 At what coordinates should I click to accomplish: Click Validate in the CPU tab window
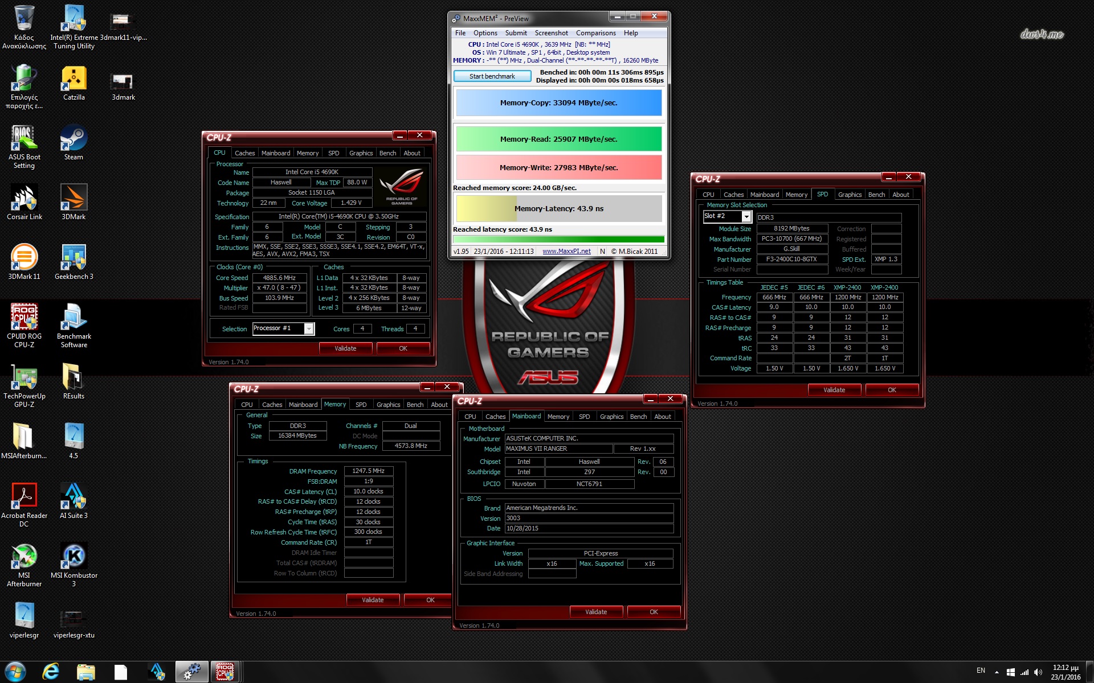pyautogui.click(x=345, y=348)
